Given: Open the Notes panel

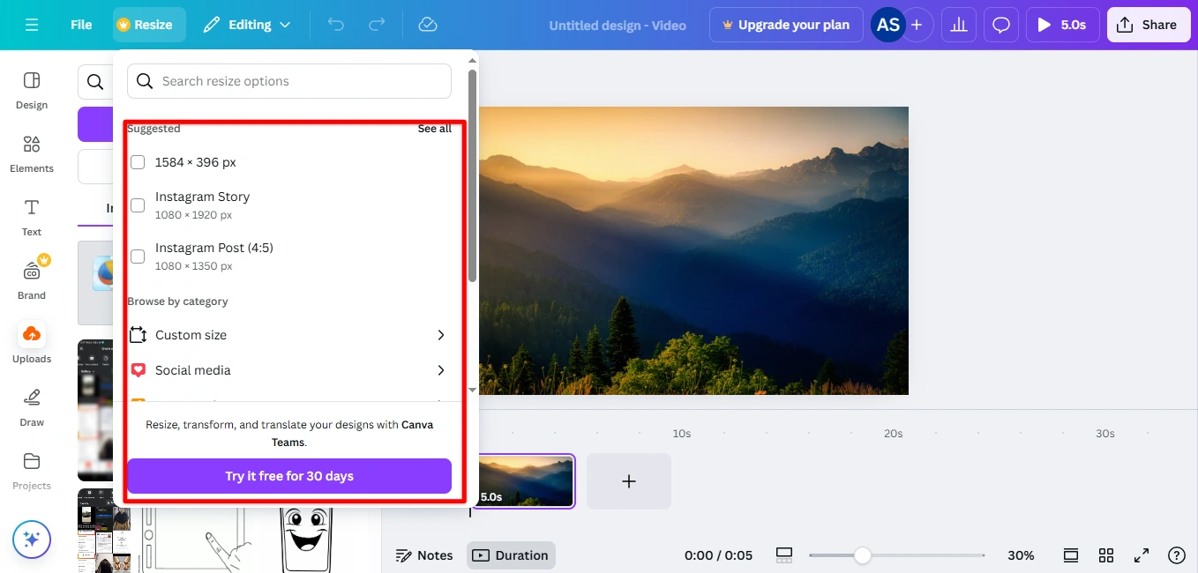Looking at the screenshot, I should [x=424, y=555].
